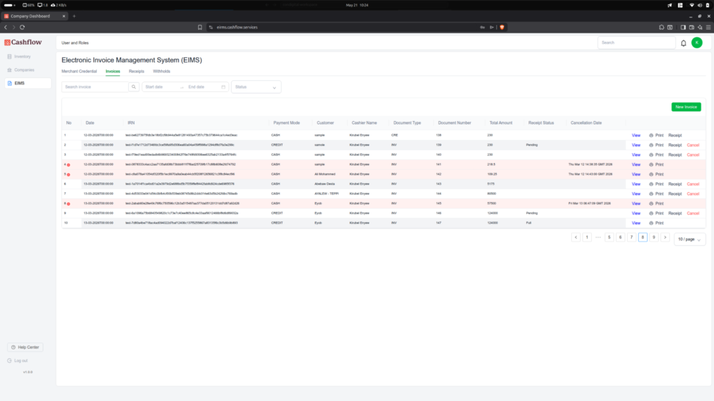Go to pagination page 1
714x401 pixels.
[587, 237]
